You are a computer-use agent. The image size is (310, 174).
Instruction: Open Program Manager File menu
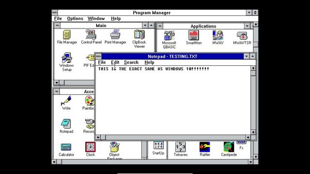tap(58, 18)
